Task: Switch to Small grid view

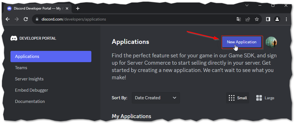Action: click(238, 98)
